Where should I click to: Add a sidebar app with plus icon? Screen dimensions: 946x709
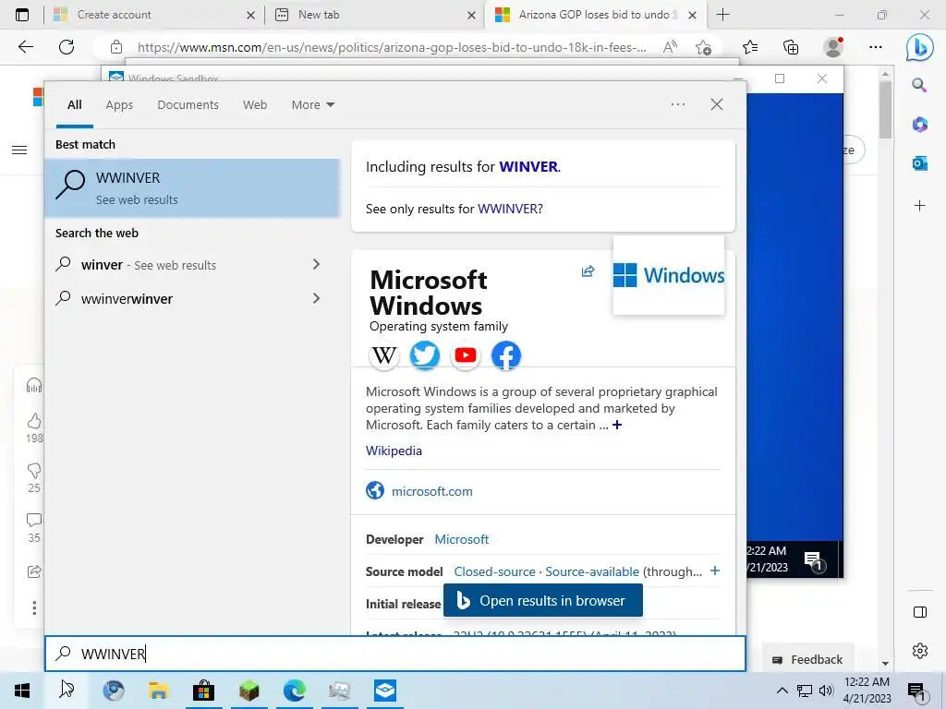click(919, 206)
